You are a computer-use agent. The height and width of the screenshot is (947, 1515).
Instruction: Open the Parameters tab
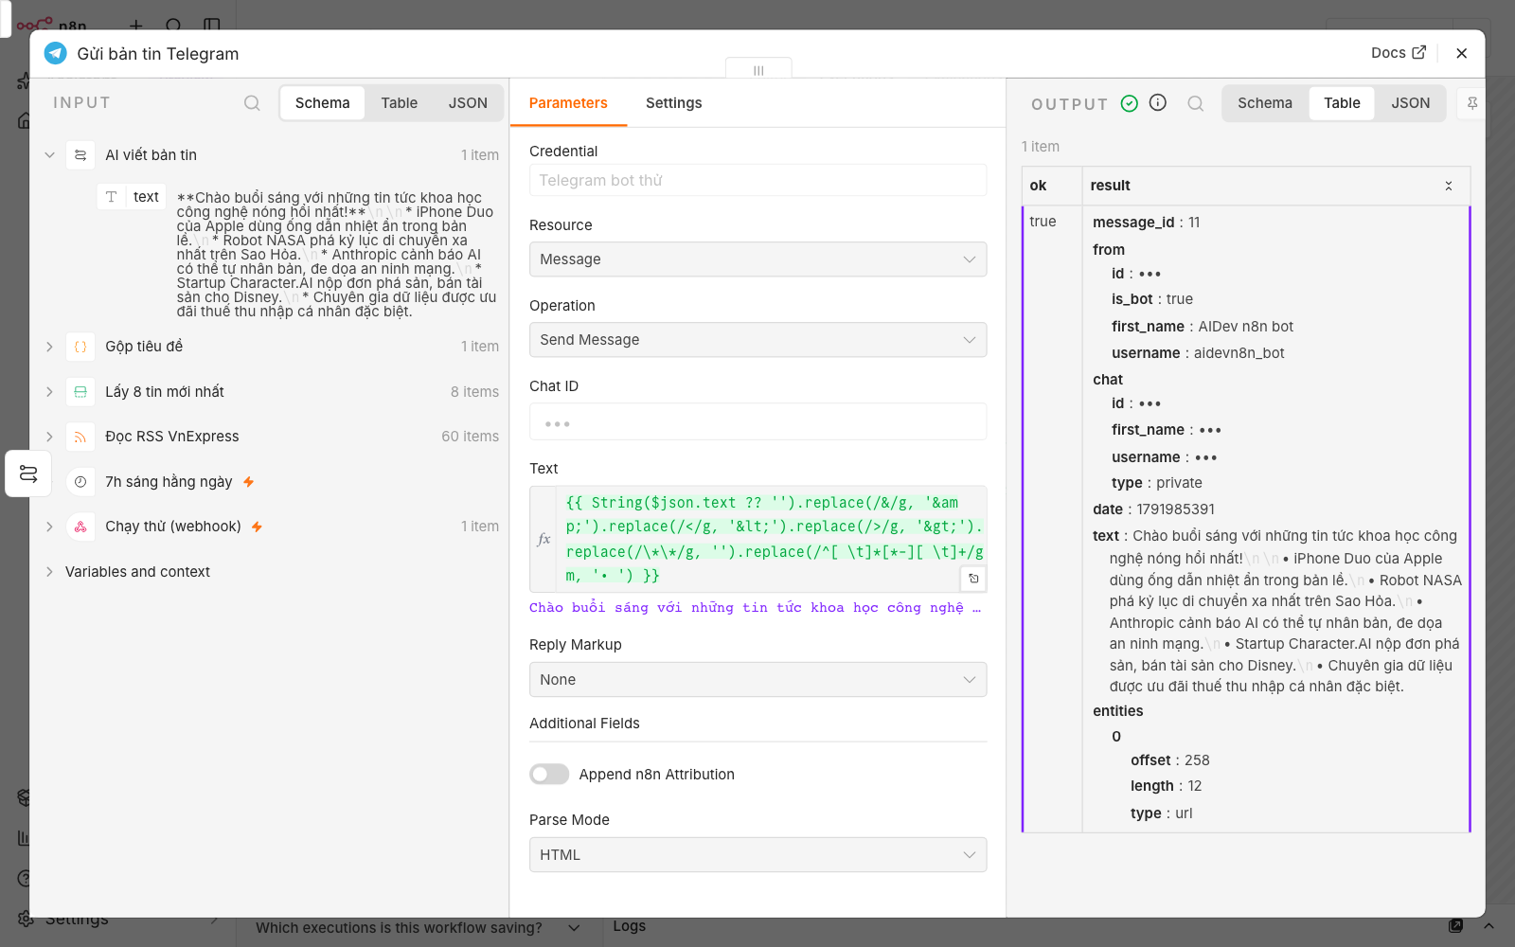coord(568,103)
